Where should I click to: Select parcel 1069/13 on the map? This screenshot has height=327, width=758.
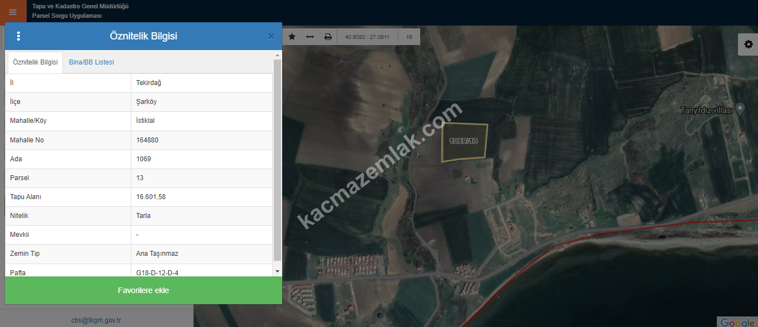pos(464,142)
